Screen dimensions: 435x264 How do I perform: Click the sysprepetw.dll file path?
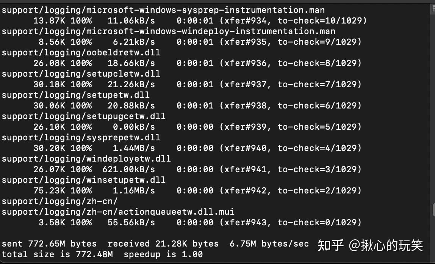[81, 138]
